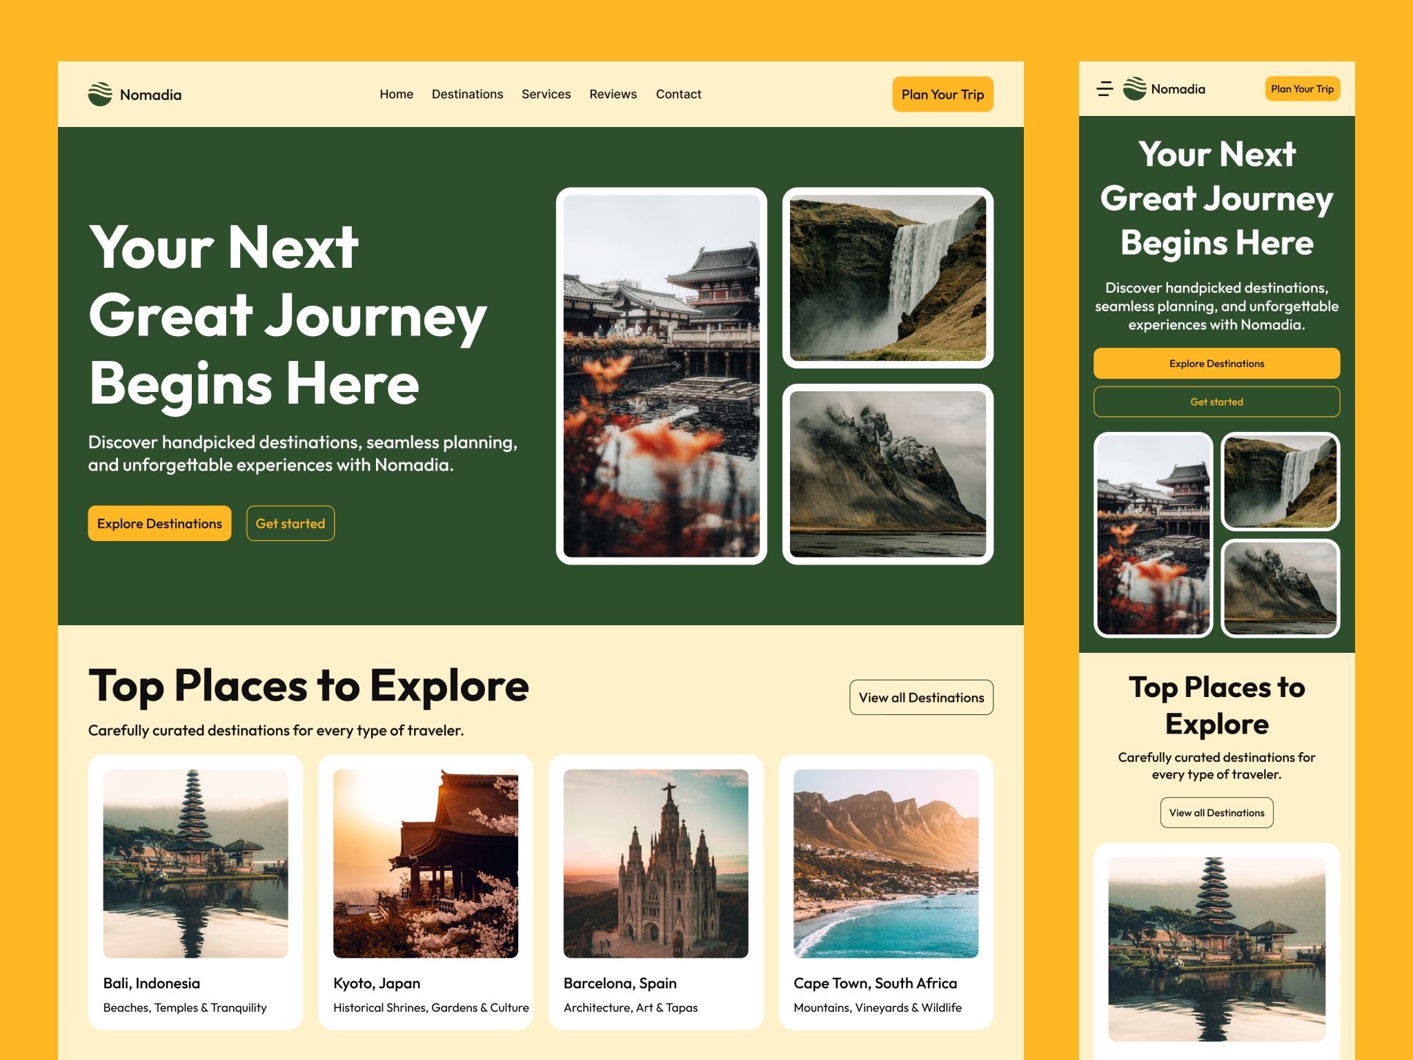Open the Japanese temple photo in desktop hero
This screenshot has width=1413, height=1060.
[x=662, y=376]
